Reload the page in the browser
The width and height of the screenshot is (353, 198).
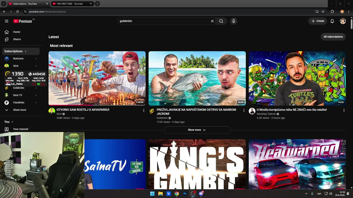coord(17,12)
